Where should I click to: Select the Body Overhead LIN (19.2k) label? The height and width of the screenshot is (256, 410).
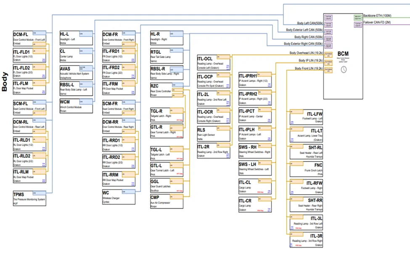(x=306, y=53)
